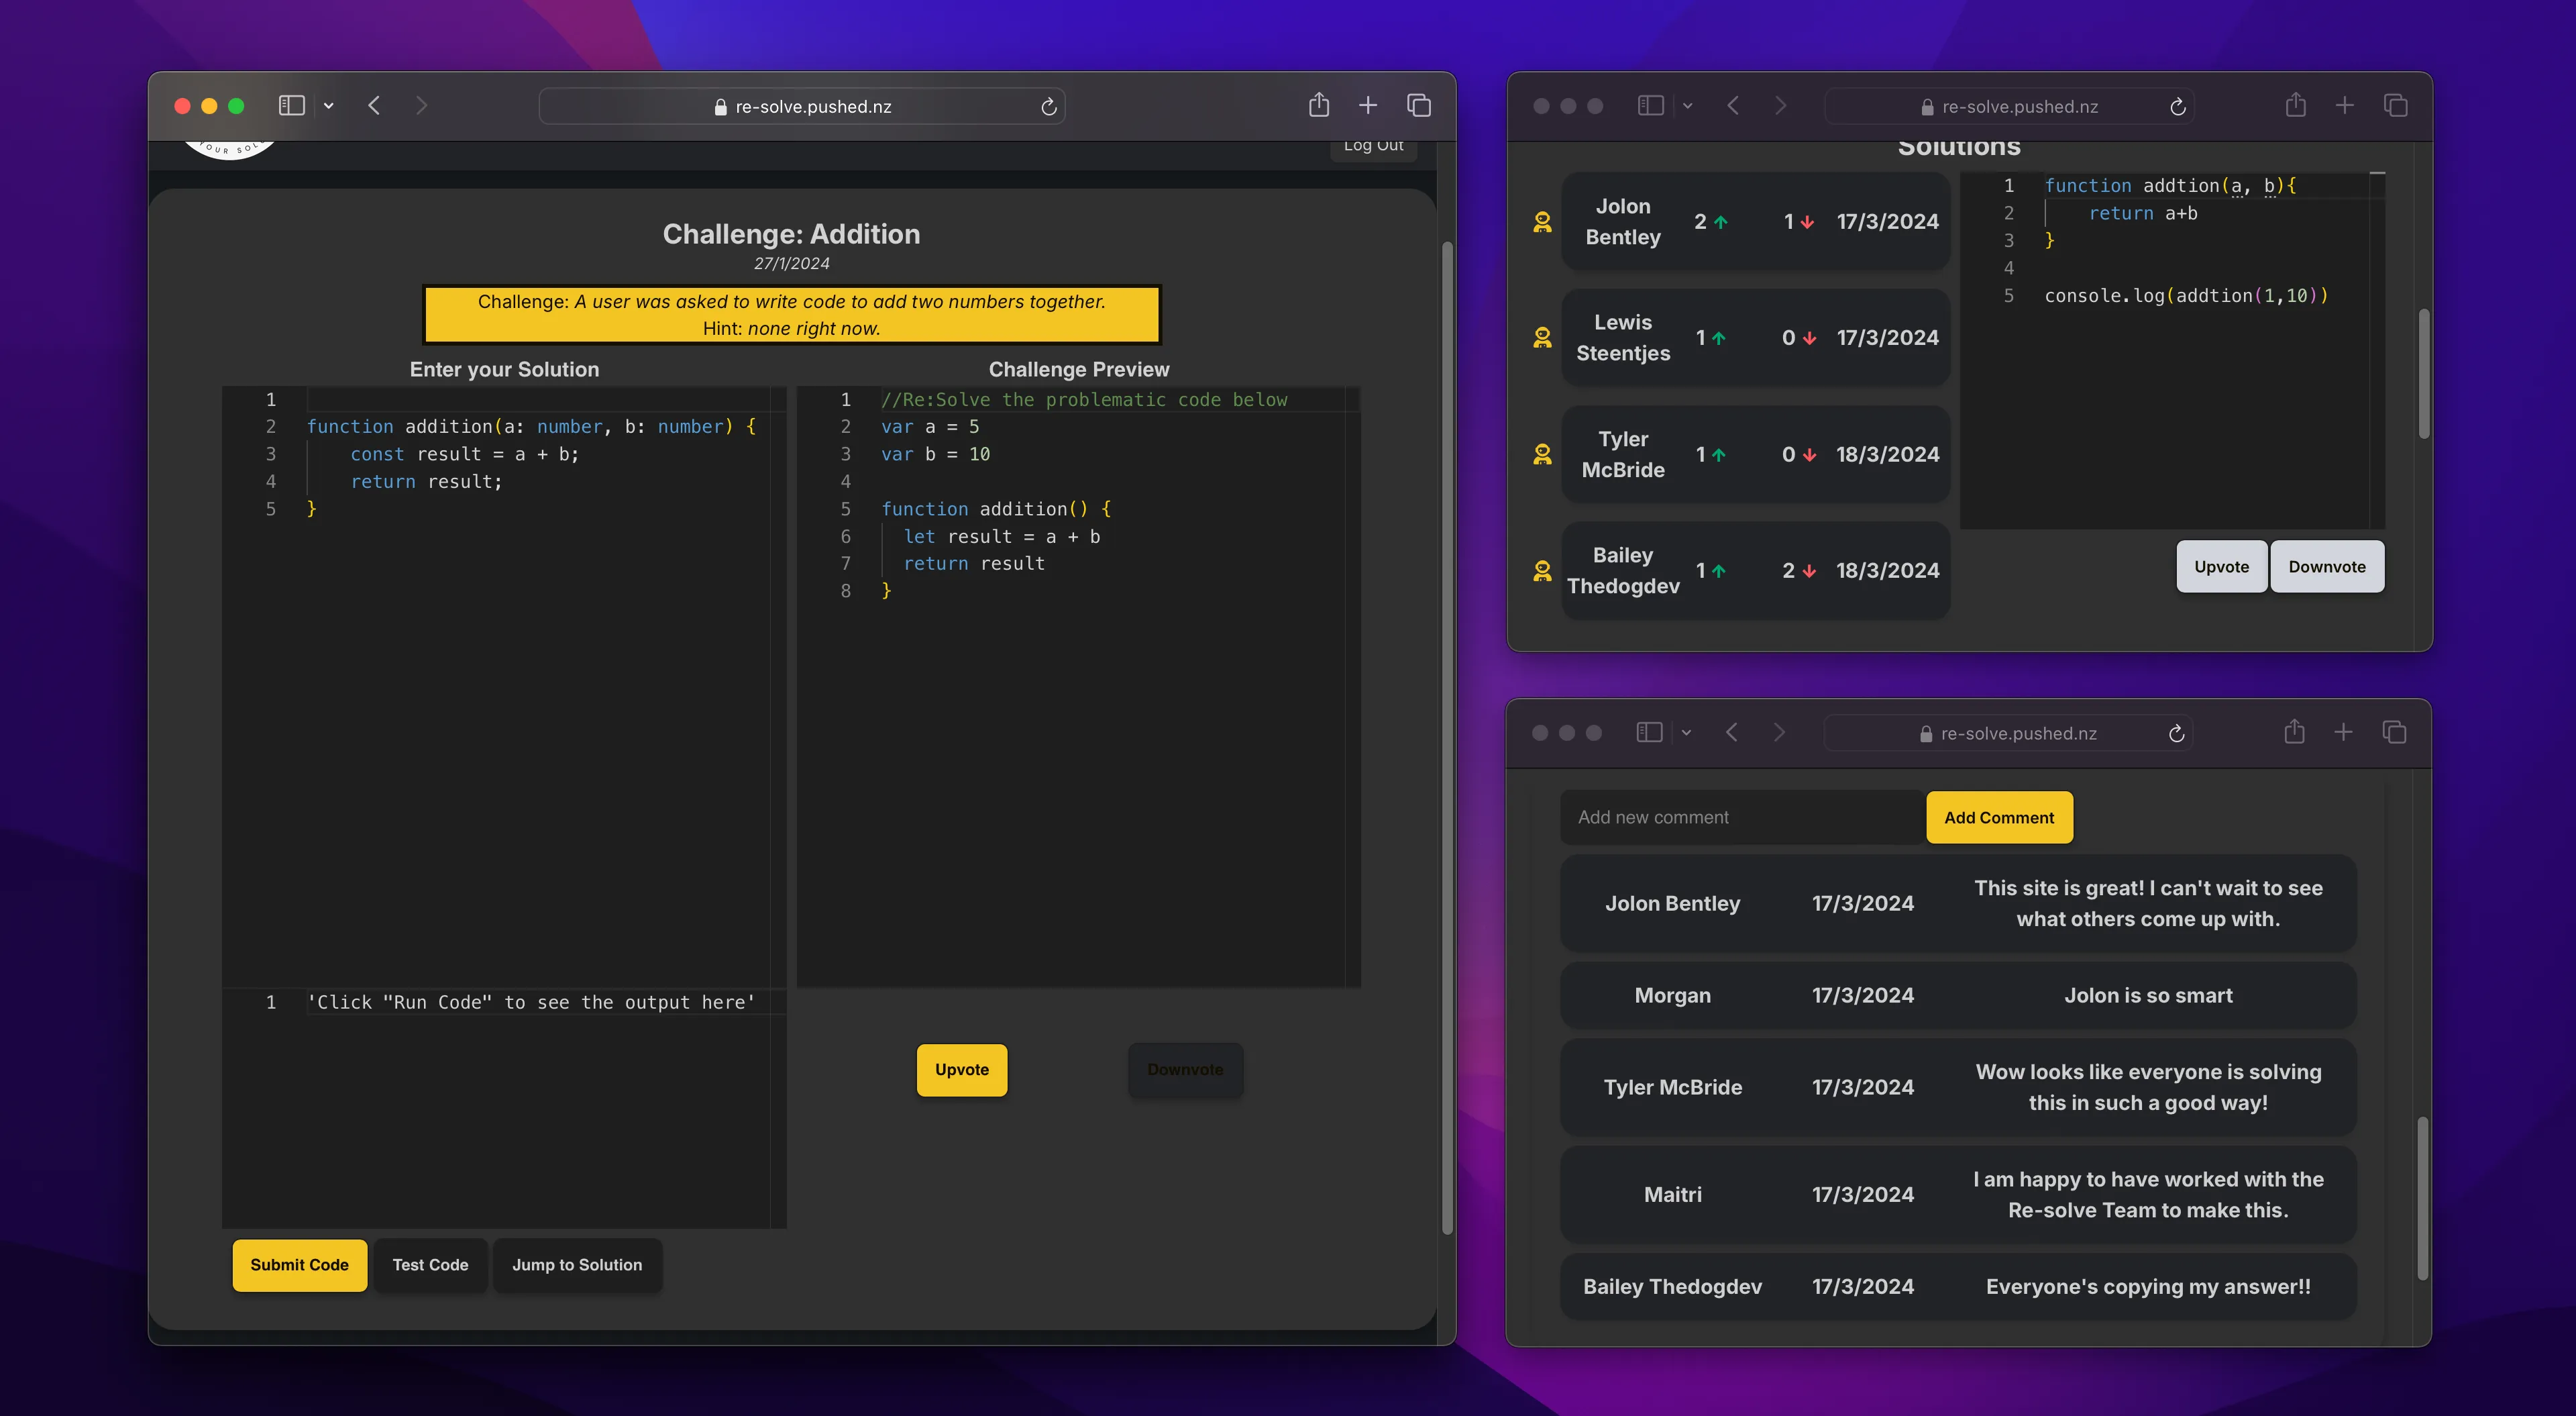Click Upvote button in Solutions window

pos(2221,566)
